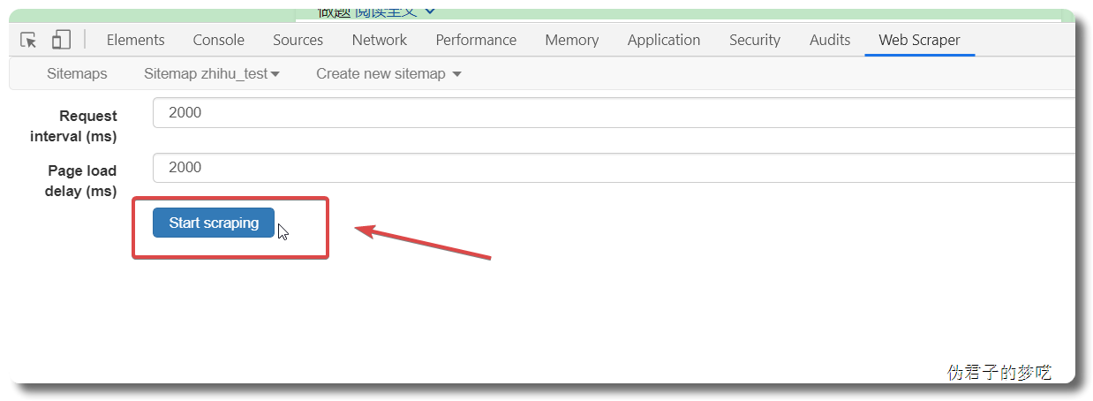Click the Request interval input field
This screenshot has width=1093, height=401.
[614, 112]
